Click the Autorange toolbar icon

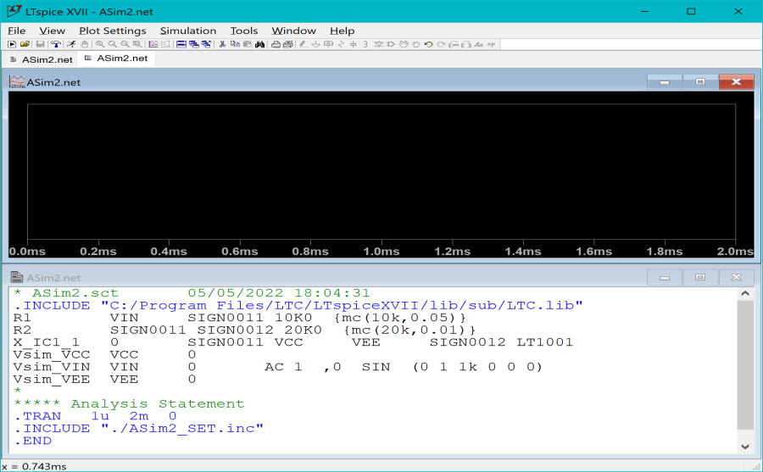[x=166, y=44]
